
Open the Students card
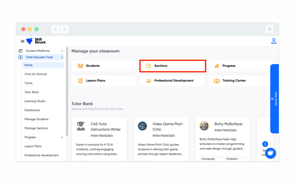tap(104, 66)
